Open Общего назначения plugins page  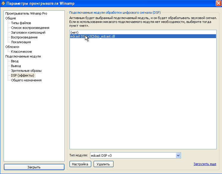pos(26,80)
